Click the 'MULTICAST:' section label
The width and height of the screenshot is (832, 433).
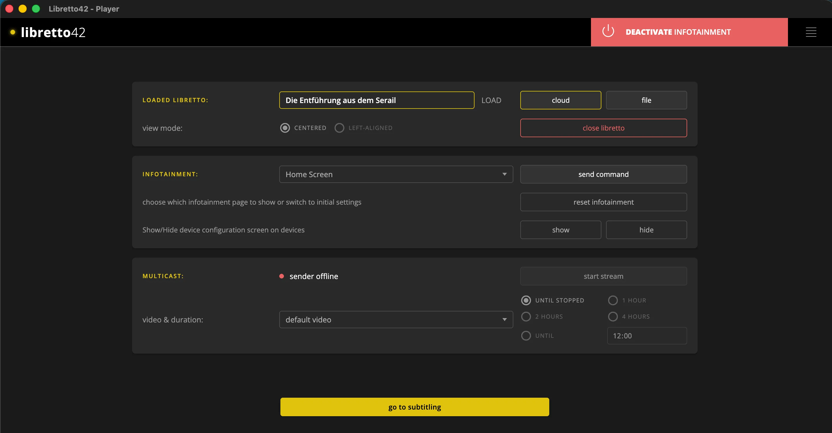click(x=163, y=276)
